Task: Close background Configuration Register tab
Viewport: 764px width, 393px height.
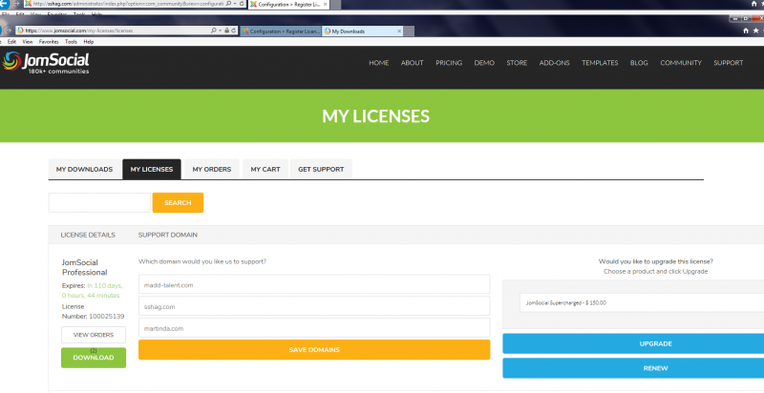Action: coord(325,4)
